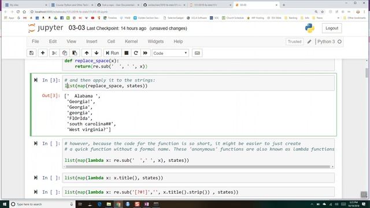Screen dimensions: 370x208
Task: Open the View menu
Action: tap(71, 41)
